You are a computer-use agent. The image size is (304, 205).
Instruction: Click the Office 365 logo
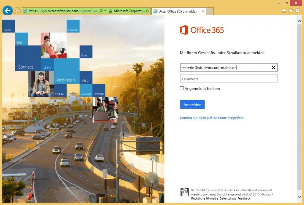202,30
